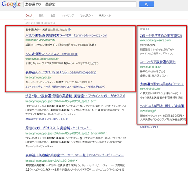188x171 pixels.
Task: Click the info icon beside the sidebar 広告 label
Action: 147,29
